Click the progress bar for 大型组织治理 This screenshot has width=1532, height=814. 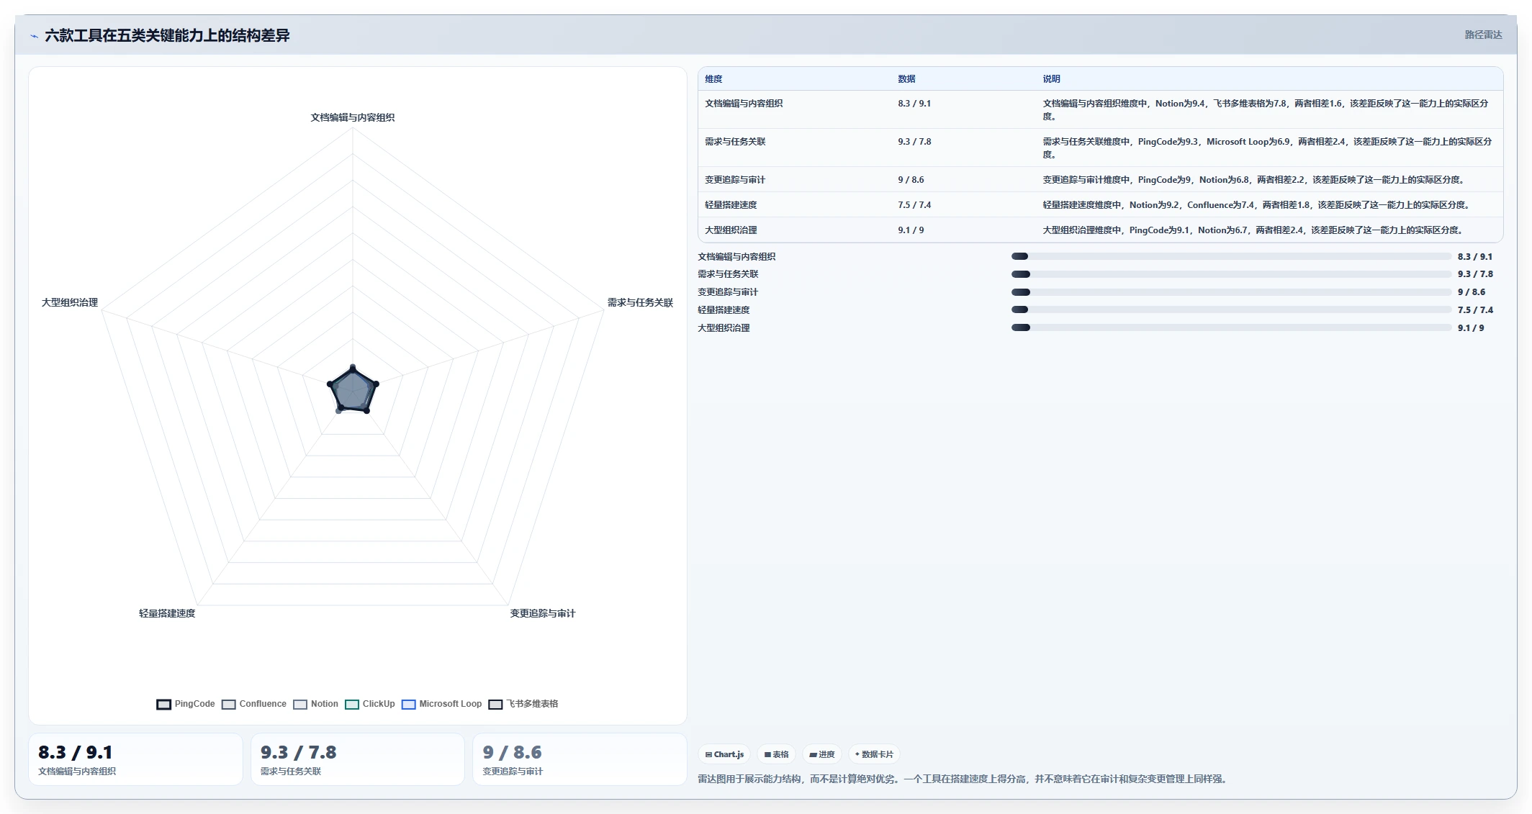[x=1231, y=327]
